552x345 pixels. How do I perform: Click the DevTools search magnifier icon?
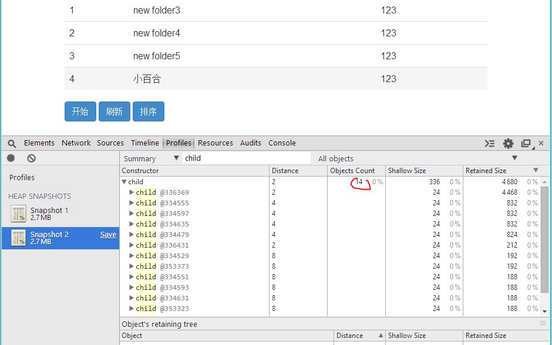12,143
